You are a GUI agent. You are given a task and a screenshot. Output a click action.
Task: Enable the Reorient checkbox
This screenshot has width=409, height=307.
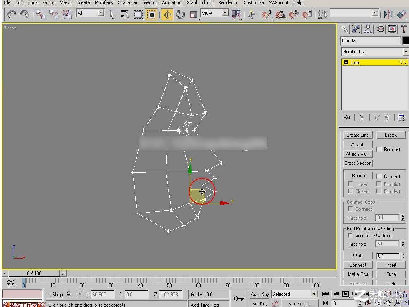click(379, 149)
